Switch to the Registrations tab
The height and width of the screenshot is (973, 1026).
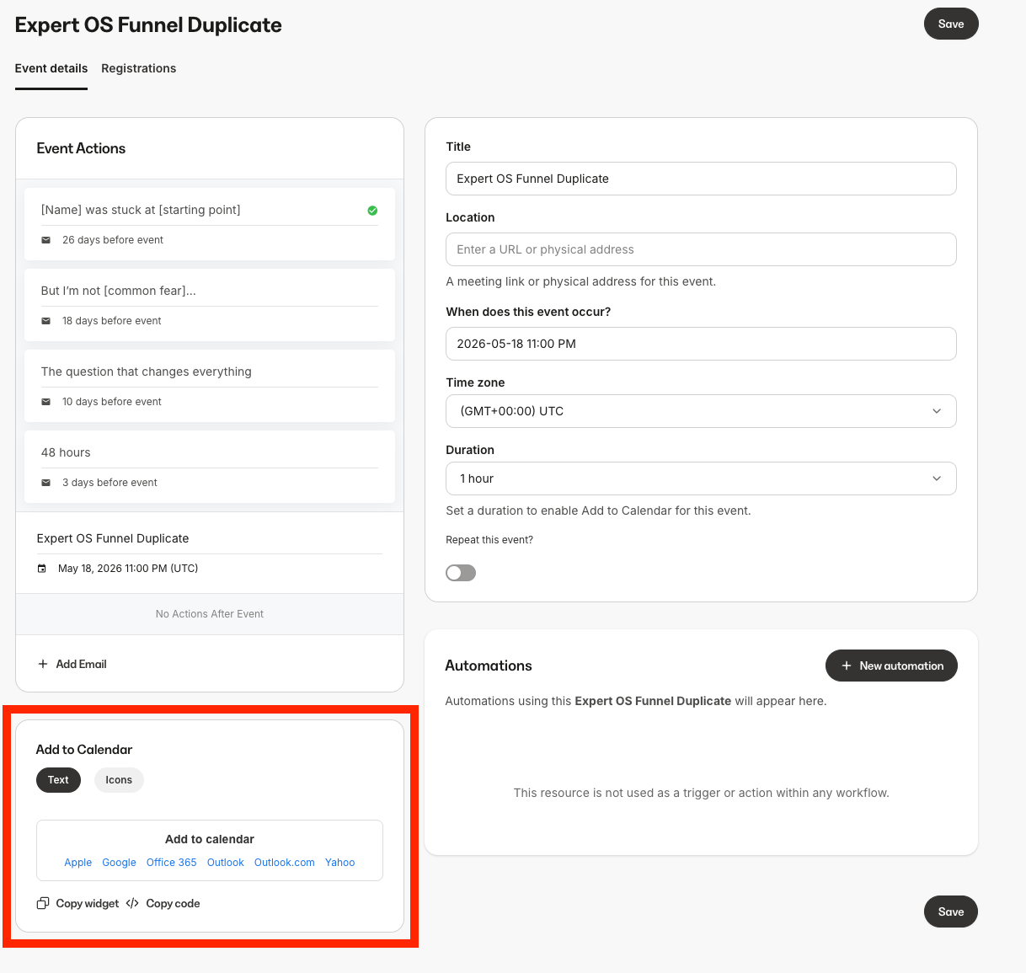138,68
